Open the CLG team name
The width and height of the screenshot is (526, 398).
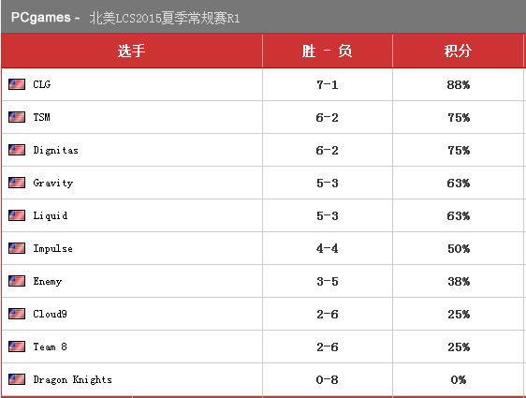pyautogui.click(x=42, y=84)
